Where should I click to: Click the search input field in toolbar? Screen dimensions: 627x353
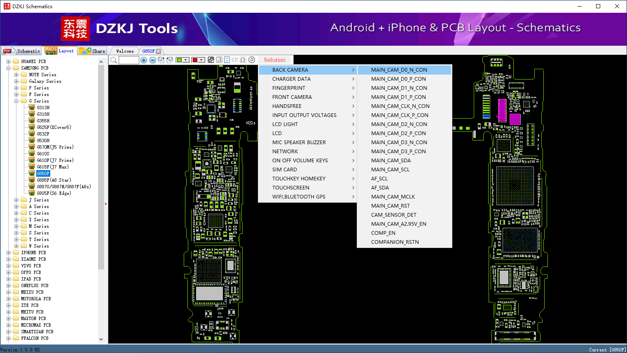(129, 60)
